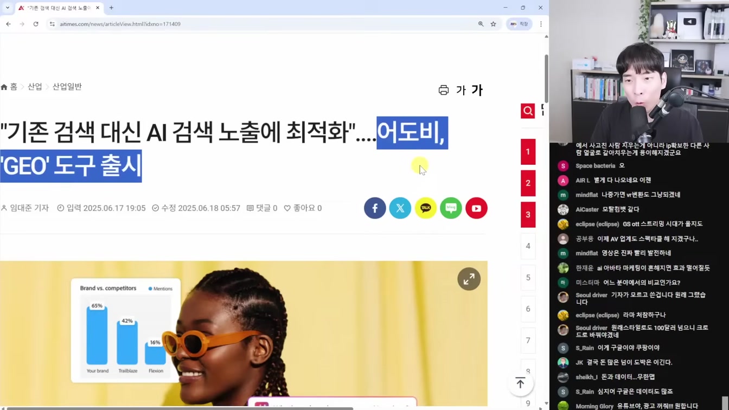Open ranked article number 7
The image size is (729, 410).
[x=528, y=341]
